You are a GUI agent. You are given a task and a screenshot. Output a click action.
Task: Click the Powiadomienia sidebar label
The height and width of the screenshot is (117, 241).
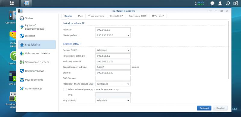(34, 80)
